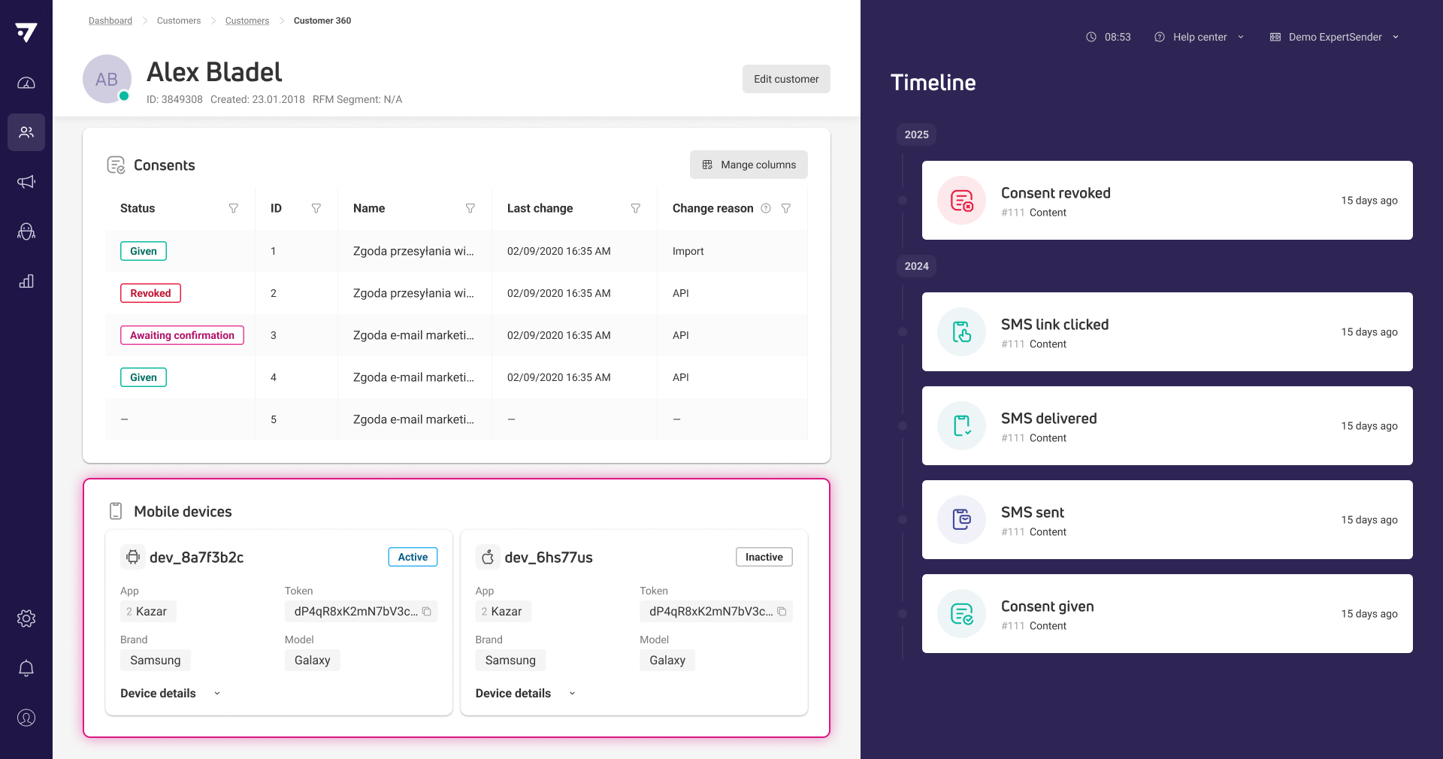Open the Help center dropdown

[1199, 37]
